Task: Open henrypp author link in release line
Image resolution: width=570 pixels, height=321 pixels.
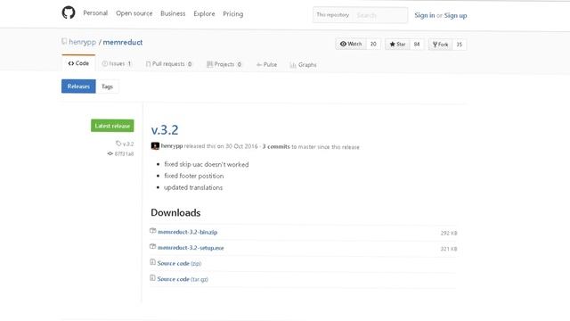Action: 172,146
